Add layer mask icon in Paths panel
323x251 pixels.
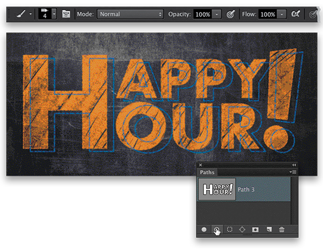[x=255, y=230]
